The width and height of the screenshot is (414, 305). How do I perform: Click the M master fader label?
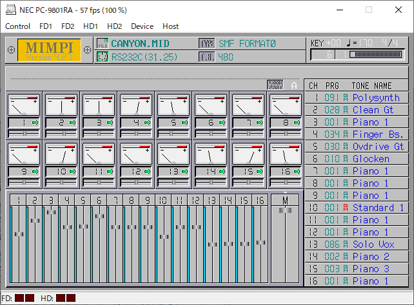286,201
